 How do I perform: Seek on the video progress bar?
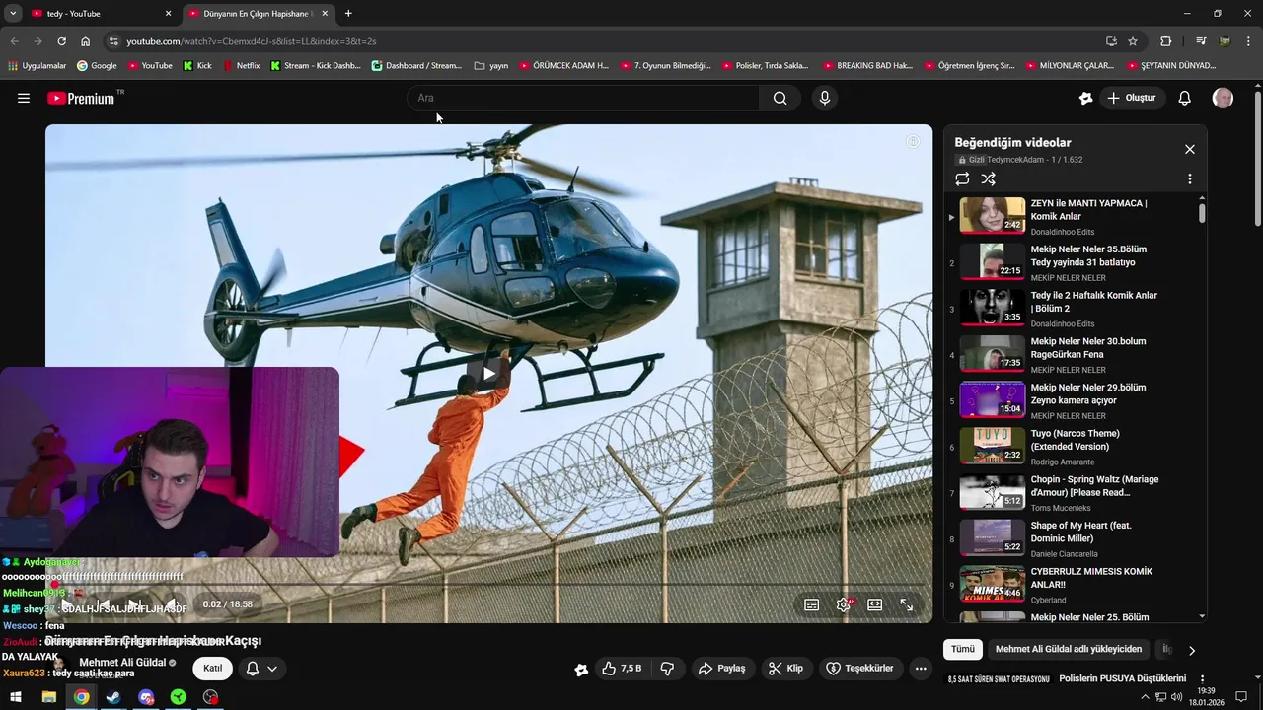[488, 585]
